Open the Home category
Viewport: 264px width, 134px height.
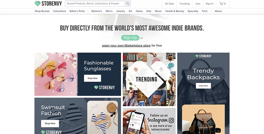(x=139, y=11)
